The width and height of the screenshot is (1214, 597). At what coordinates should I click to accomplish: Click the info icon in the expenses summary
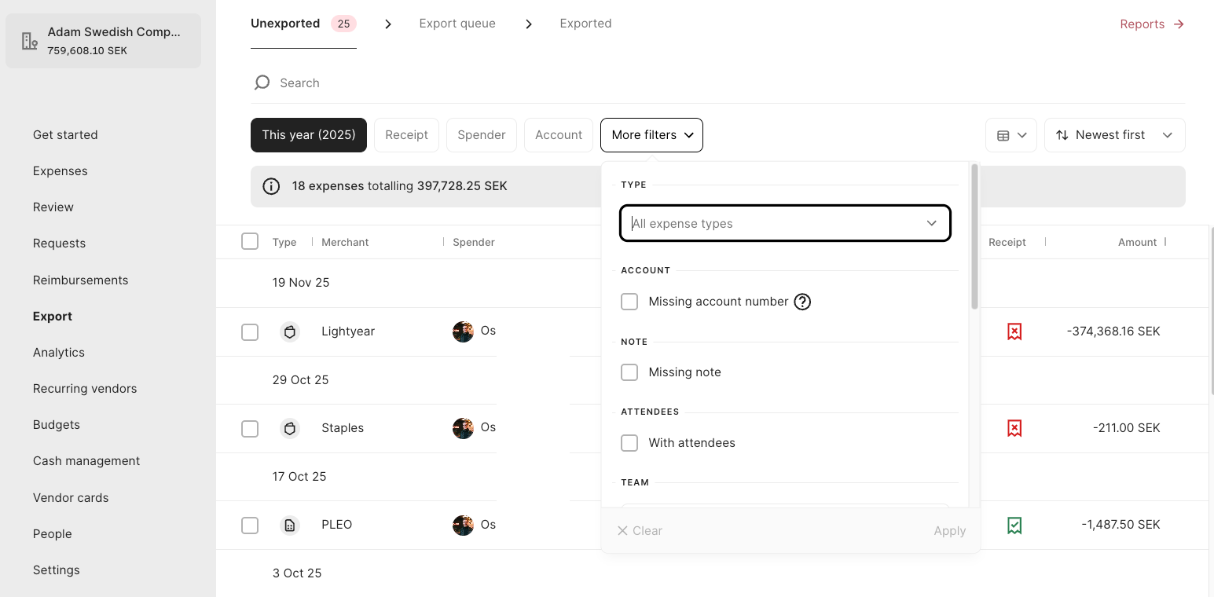tap(271, 186)
